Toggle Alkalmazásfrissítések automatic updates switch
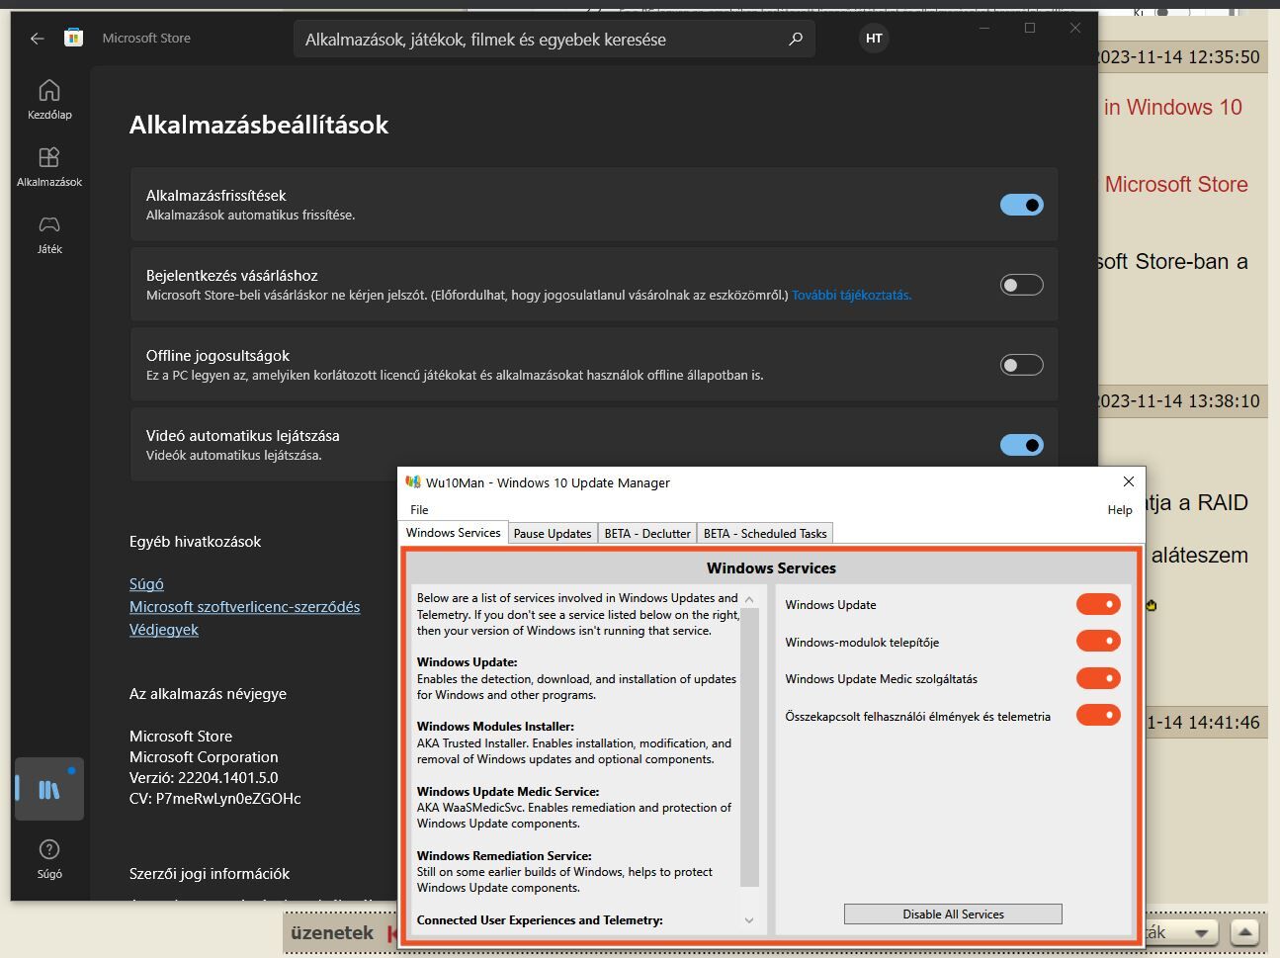Screen dimensions: 1280x958 pyautogui.click(x=1022, y=205)
